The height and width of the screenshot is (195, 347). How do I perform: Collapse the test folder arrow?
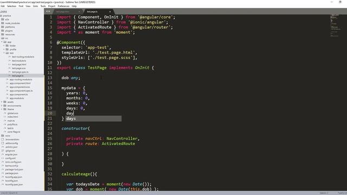[x=4, y=53]
